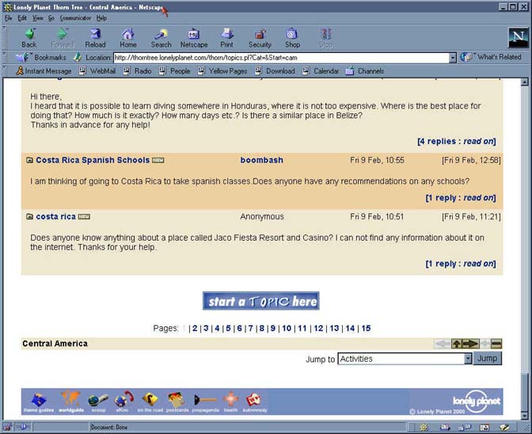Open Jump to Activities dropdown arrow
This screenshot has width=532, height=434.
[x=468, y=359]
